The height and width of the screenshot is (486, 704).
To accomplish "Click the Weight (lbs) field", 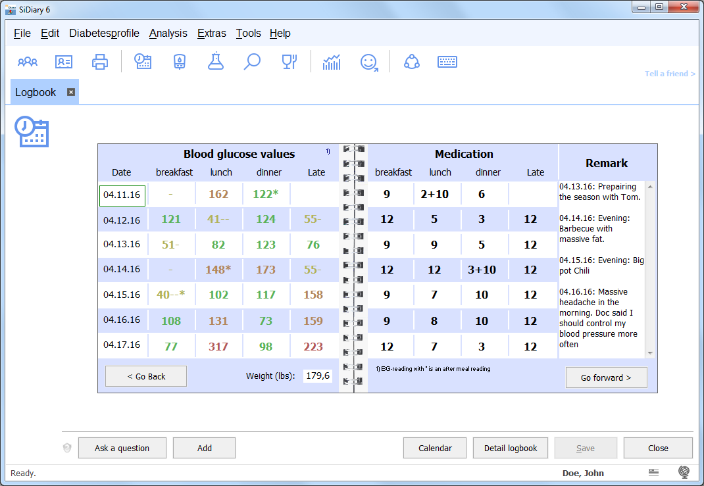I will (x=318, y=376).
